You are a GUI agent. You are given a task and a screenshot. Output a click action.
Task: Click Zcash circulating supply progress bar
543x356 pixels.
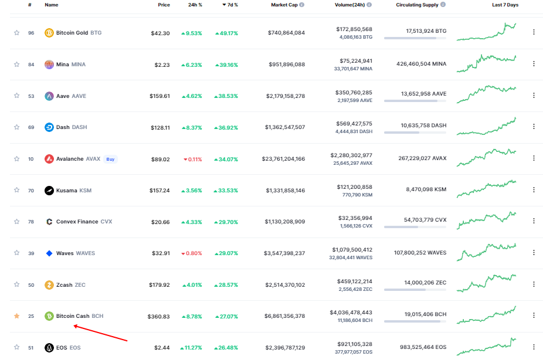click(x=415, y=290)
